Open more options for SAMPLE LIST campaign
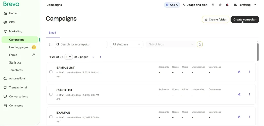264x126 pixels. (249, 72)
